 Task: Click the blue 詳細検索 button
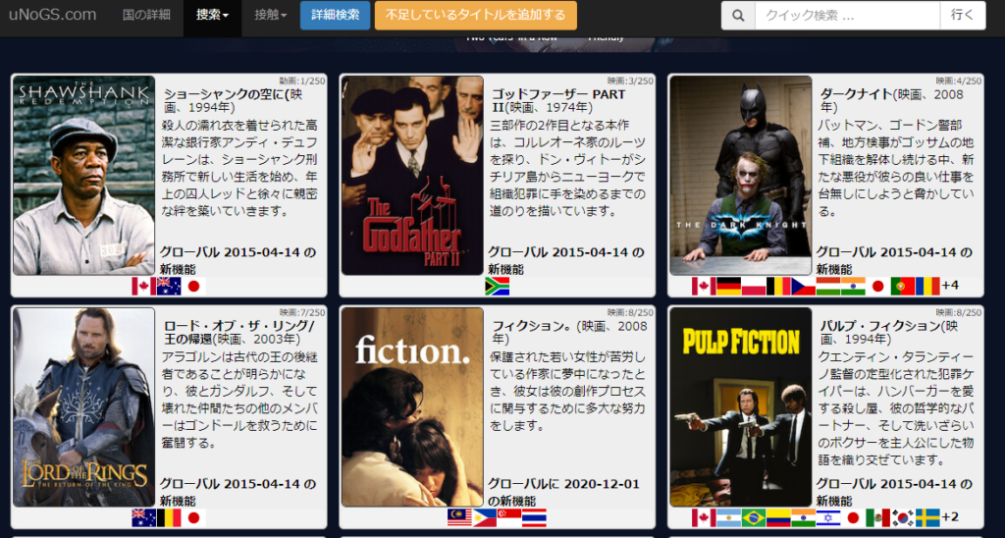(335, 16)
